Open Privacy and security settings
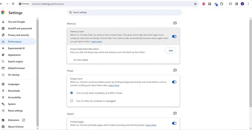252x130 pixels. click(18, 35)
